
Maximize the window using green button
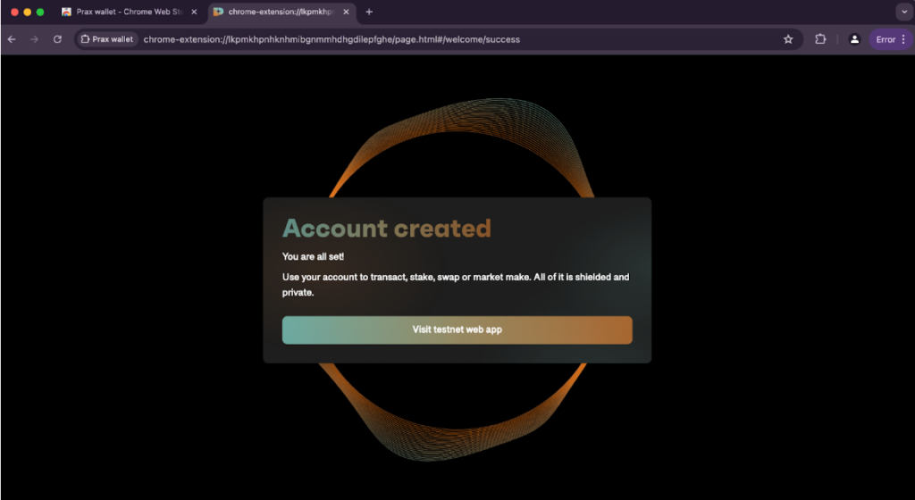coord(40,12)
